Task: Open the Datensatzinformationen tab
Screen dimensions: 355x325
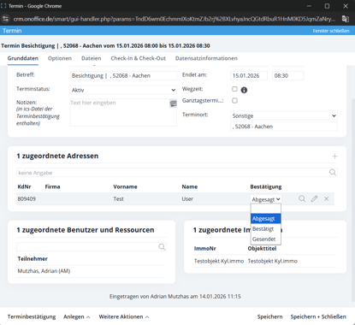Action: pos(206,58)
